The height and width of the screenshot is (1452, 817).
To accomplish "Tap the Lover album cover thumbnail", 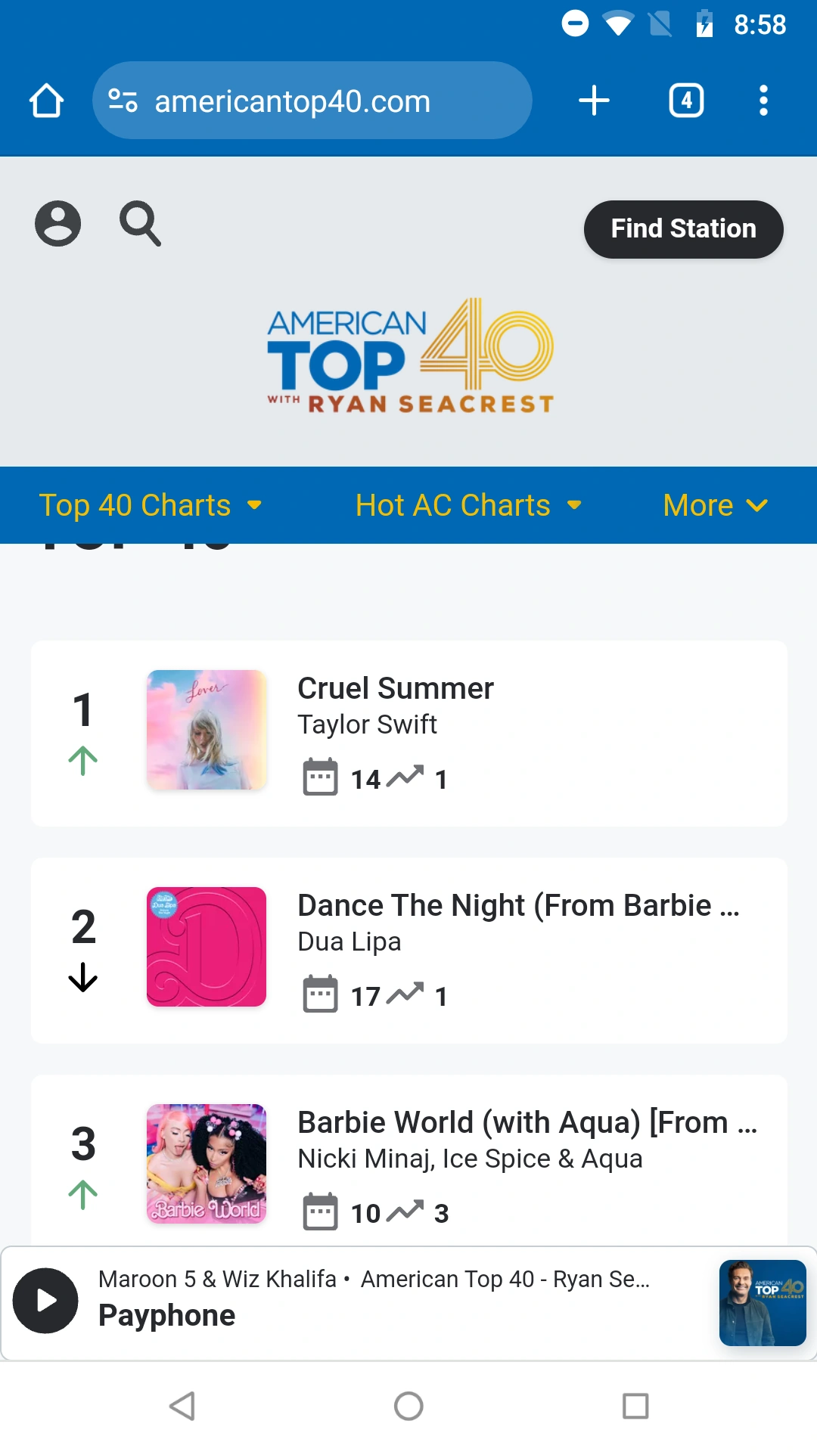I will pos(207,730).
